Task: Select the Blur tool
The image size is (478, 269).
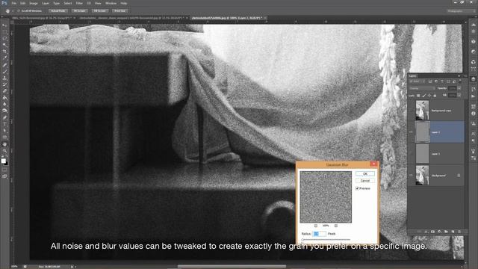Action: [x=4, y=105]
